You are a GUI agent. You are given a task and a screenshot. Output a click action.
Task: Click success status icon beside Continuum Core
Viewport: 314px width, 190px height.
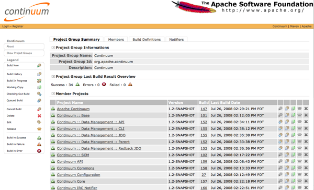(x=53, y=181)
